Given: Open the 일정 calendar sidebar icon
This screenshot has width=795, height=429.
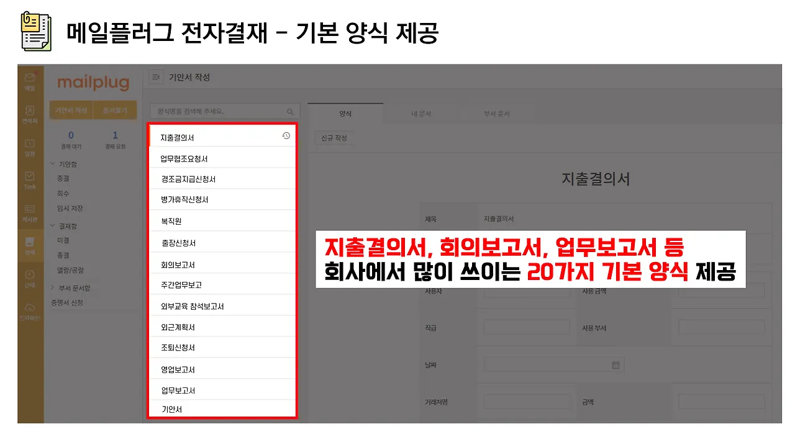Looking at the screenshot, I should (x=29, y=148).
